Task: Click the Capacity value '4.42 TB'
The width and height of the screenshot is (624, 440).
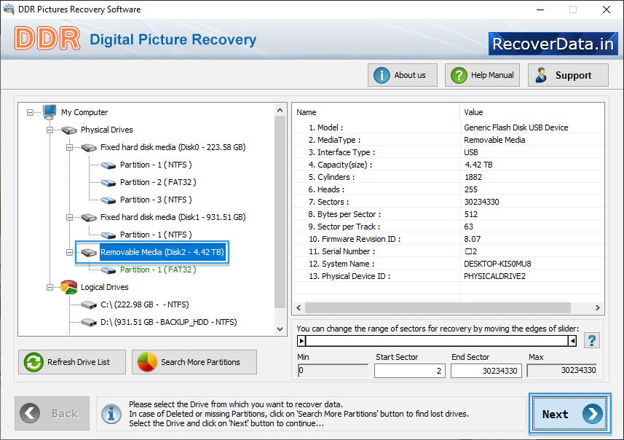Action: pyautogui.click(x=478, y=165)
